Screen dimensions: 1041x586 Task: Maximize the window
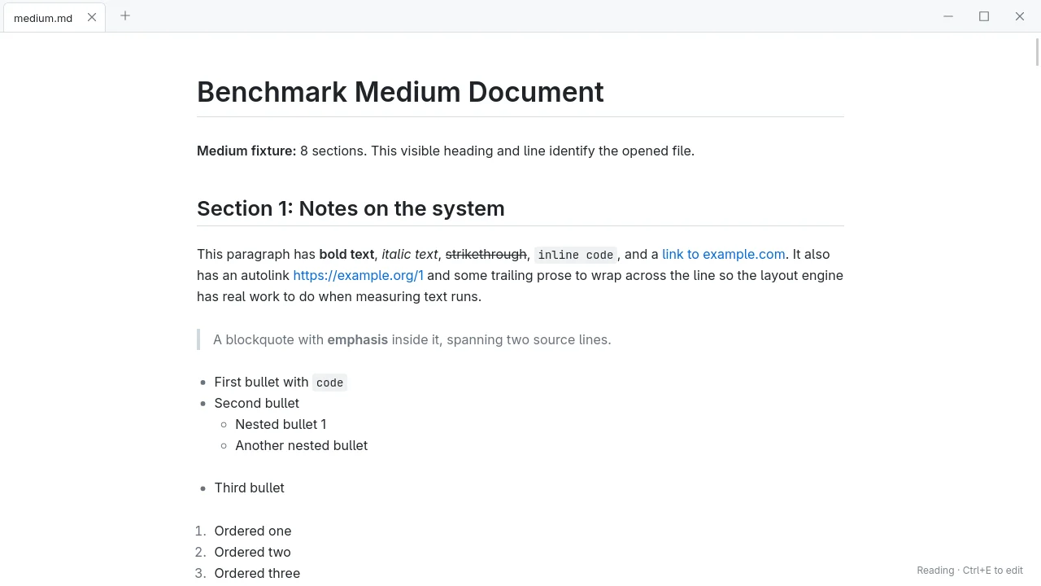pyautogui.click(x=984, y=16)
